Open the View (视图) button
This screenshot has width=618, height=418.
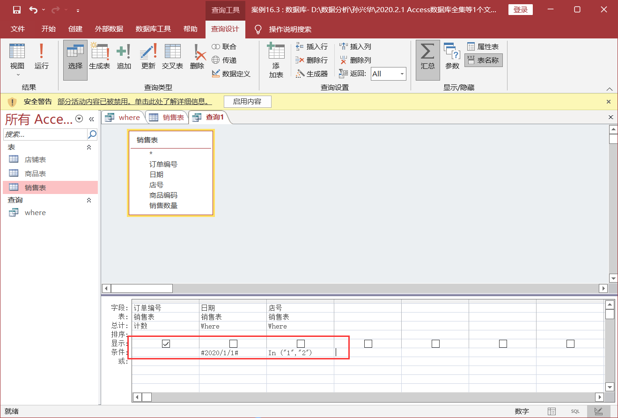[x=17, y=59]
